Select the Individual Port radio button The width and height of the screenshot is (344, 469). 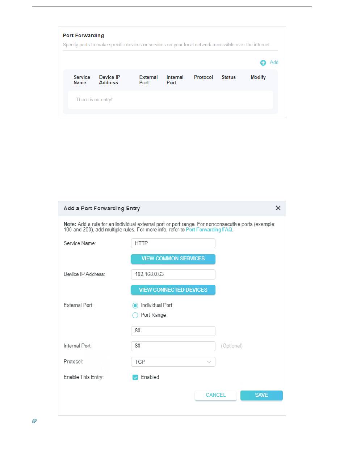tap(135, 306)
